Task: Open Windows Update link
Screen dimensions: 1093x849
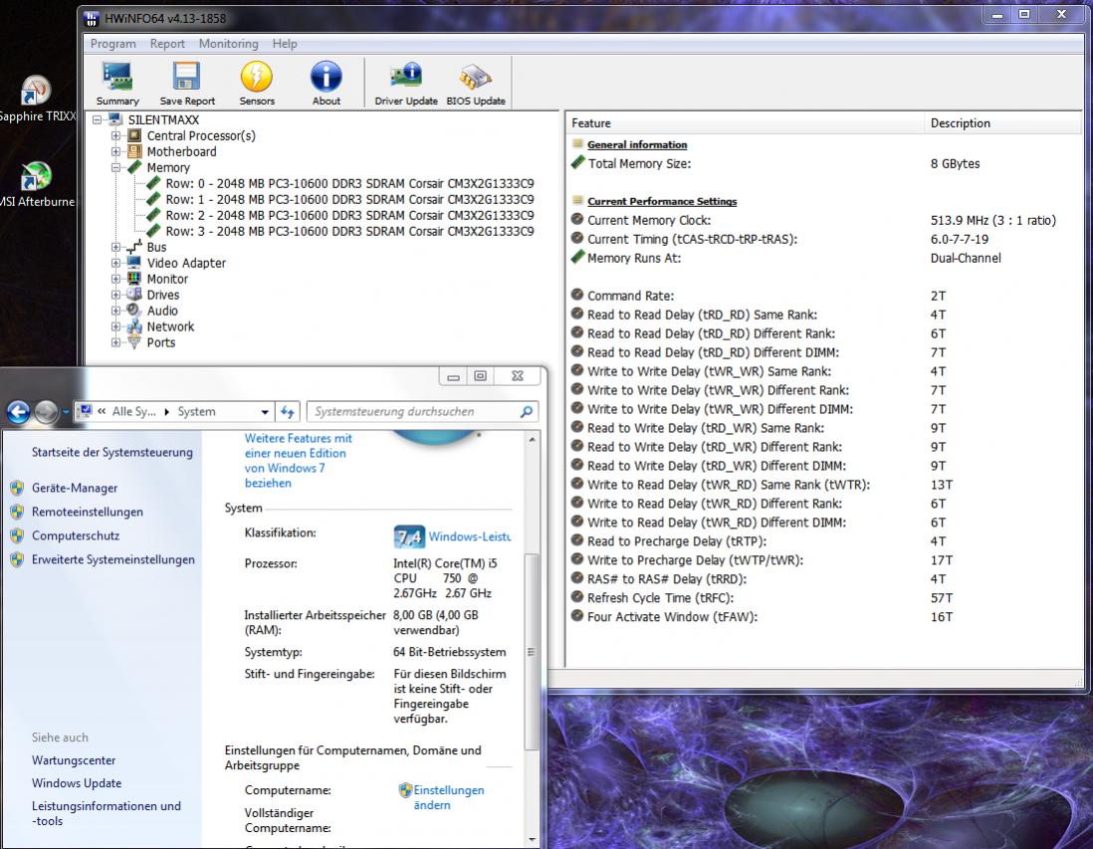Action: tap(76, 783)
